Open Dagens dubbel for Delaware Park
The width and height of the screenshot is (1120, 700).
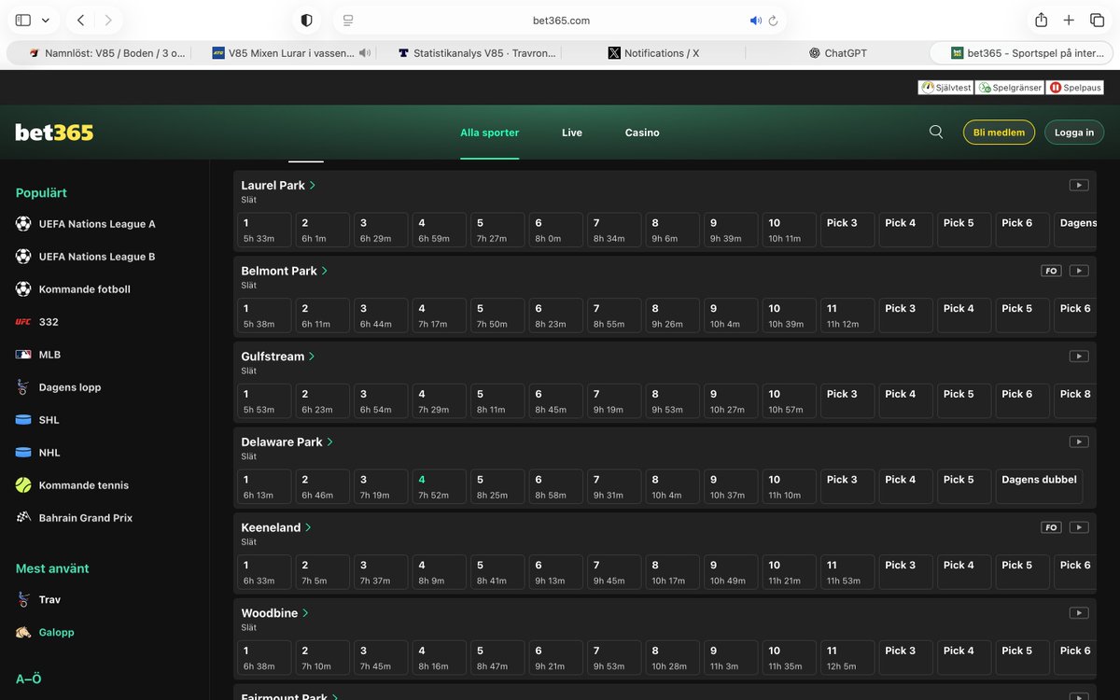[1040, 487]
